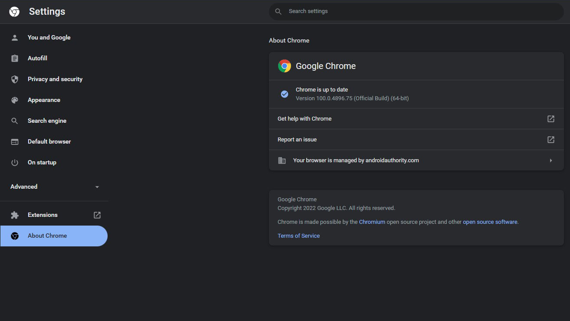Expand the managed by androidauthority.com arrow
This screenshot has height=321, width=570.
550,160
